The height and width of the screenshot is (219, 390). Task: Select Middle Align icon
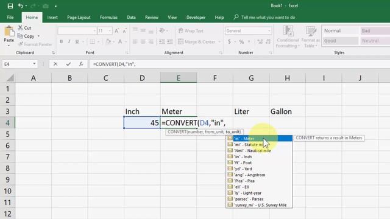click(143, 30)
